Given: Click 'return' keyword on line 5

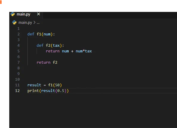Looking at the screenshot, I should coord(53,51).
